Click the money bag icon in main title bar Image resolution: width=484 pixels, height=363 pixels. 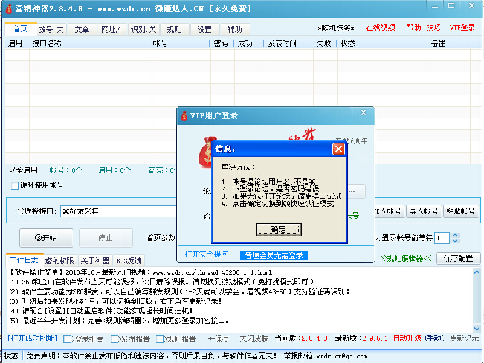tap(9, 8)
